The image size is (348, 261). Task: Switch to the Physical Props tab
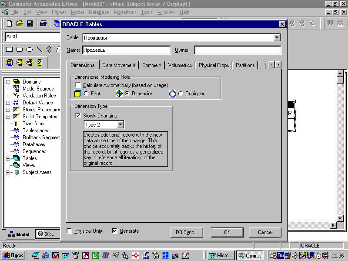pyautogui.click(x=214, y=65)
